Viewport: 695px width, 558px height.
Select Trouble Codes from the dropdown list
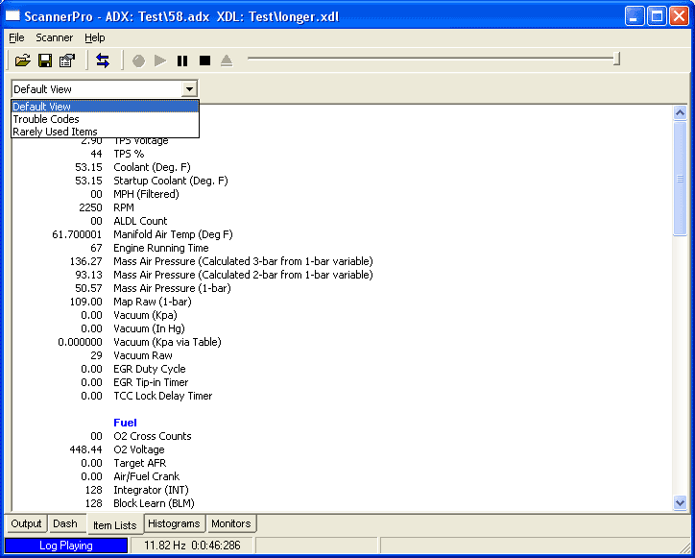[46, 119]
